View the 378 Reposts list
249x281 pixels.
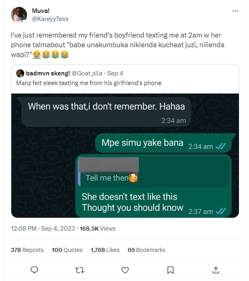[27, 250]
